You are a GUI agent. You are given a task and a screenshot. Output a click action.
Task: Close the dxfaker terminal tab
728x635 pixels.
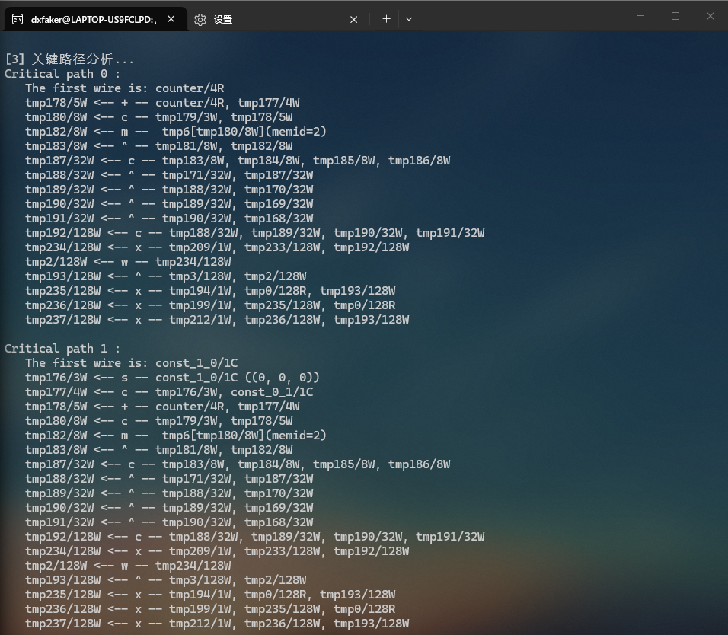click(171, 20)
